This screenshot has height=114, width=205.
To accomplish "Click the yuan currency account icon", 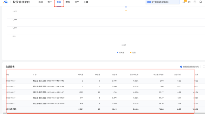I will click(189, 2).
